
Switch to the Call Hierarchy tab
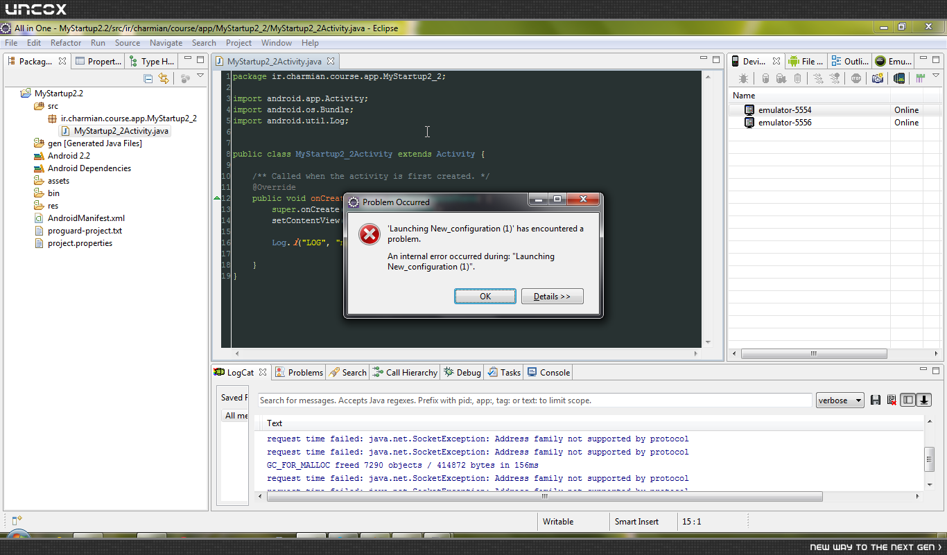(x=405, y=372)
